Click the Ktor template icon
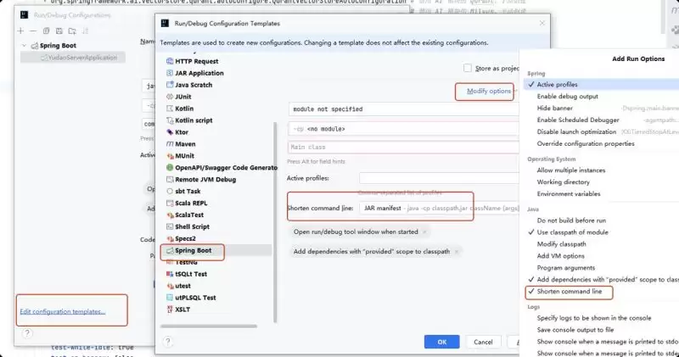This screenshot has width=679, height=357. click(170, 132)
